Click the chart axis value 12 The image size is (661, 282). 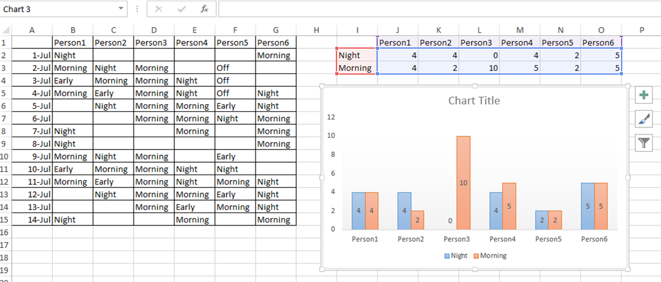coord(331,117)
